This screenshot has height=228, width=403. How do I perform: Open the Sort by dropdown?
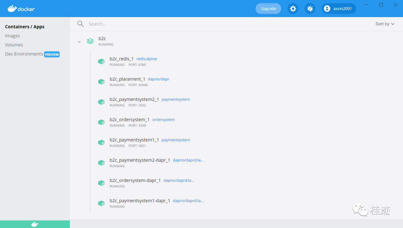point(385,24)
